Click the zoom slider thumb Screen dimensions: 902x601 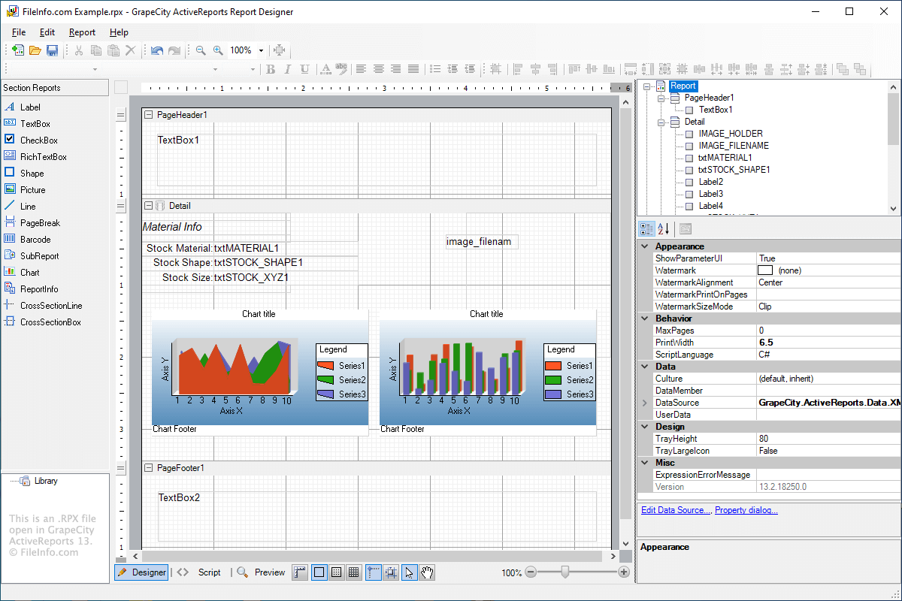(565, 572)
